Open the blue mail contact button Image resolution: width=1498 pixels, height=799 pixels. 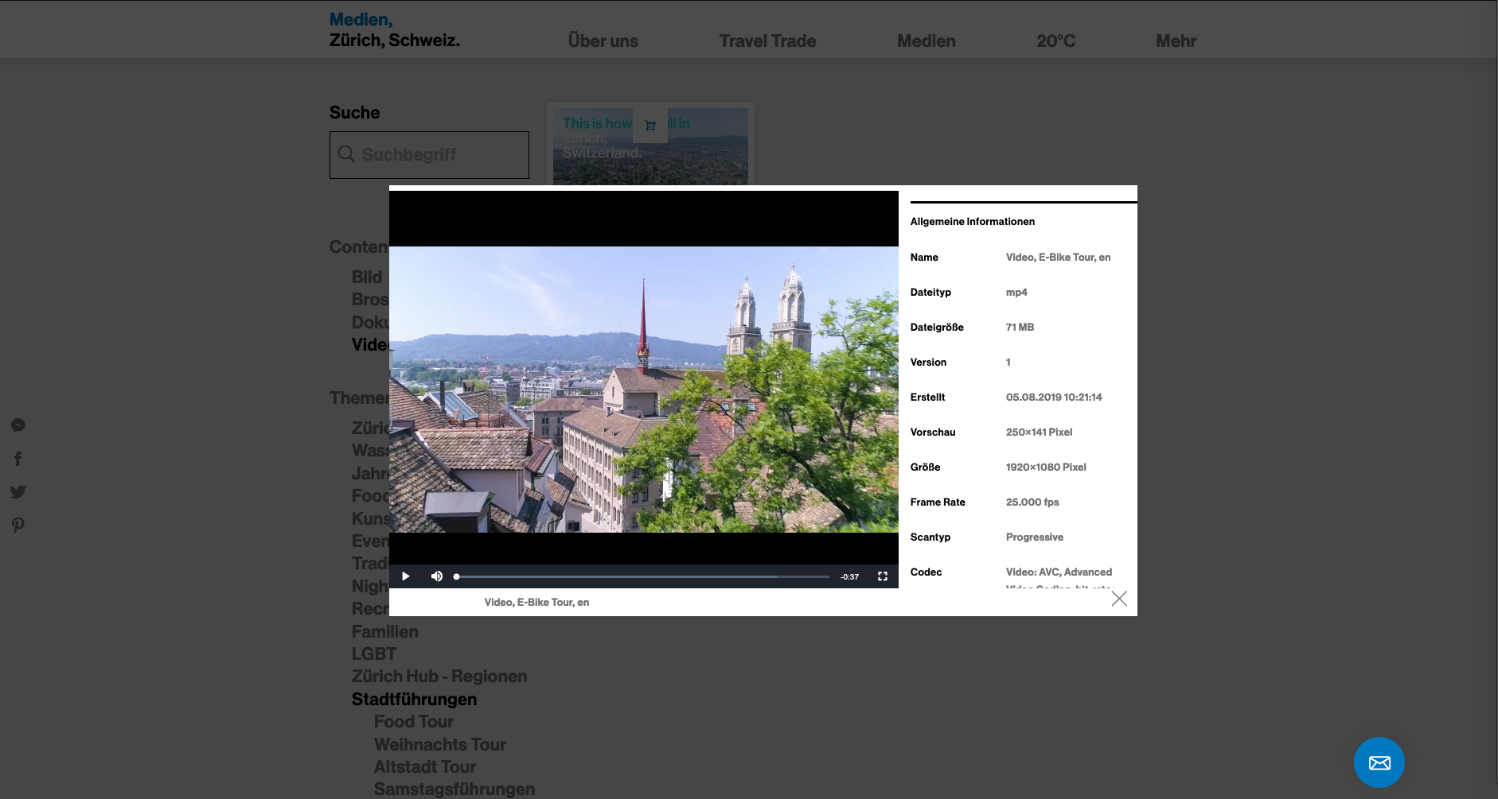[1379, 762]
